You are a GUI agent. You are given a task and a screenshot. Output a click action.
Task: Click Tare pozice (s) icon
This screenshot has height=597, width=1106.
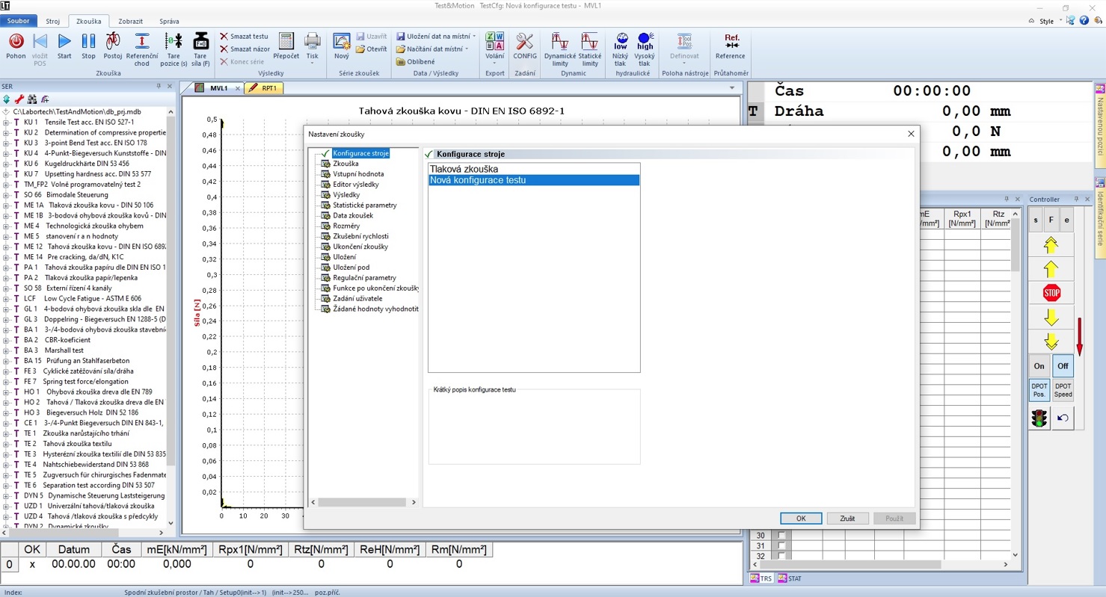point(173,42)
